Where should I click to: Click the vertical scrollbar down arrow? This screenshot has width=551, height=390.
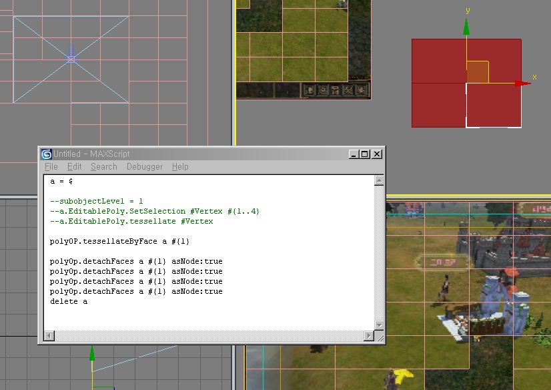(379, 325)
